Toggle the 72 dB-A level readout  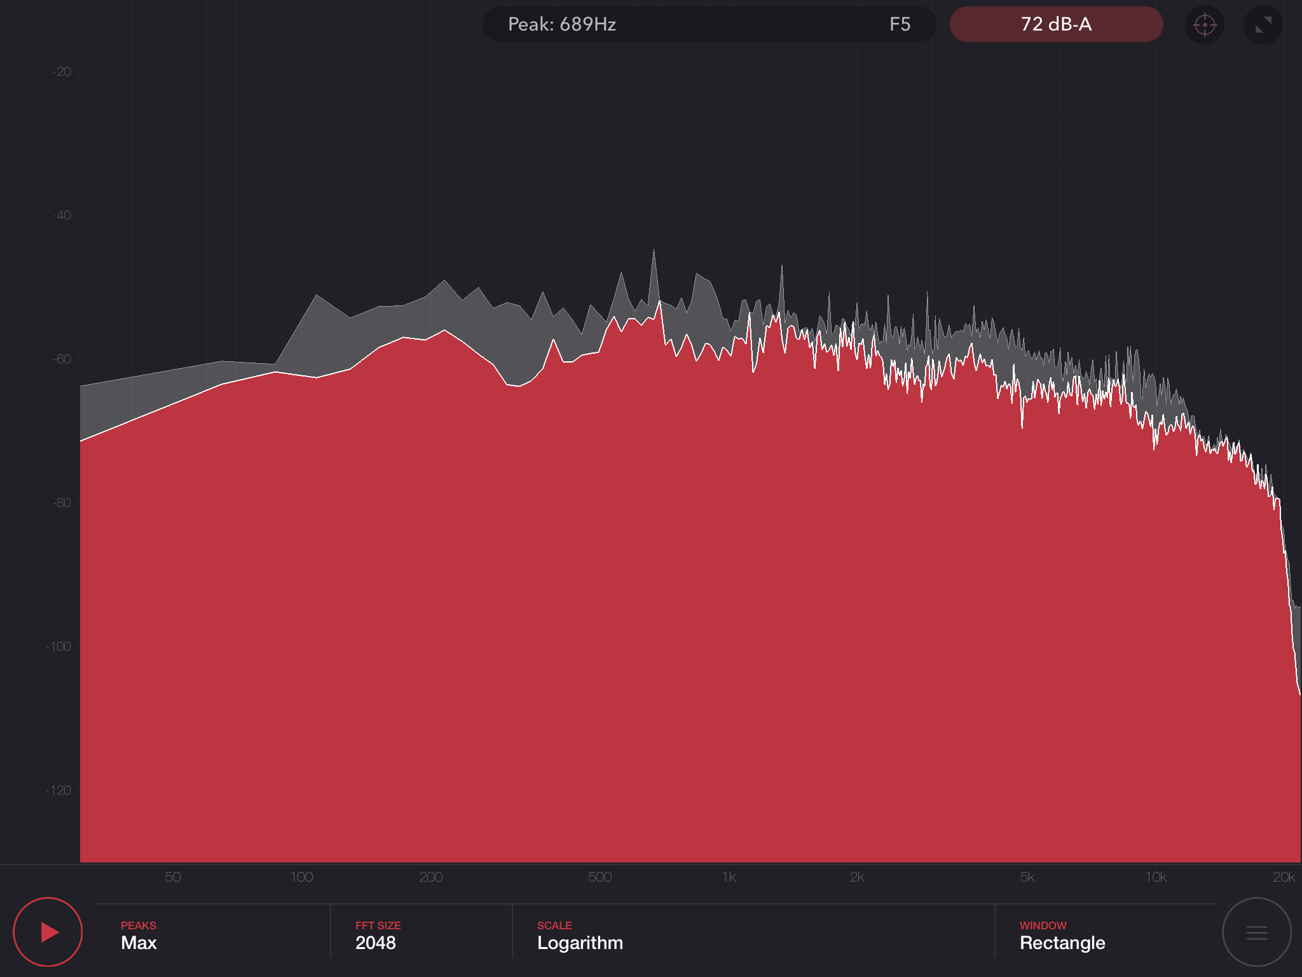coord(1056,25)
